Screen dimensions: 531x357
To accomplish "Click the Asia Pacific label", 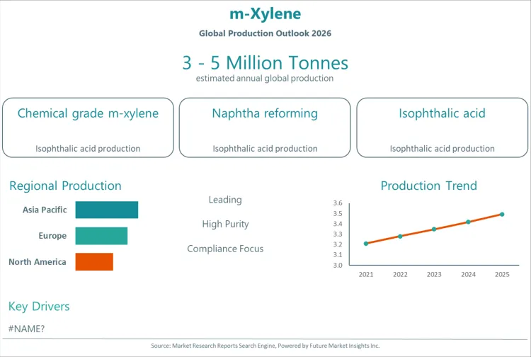I will (45, 210).
